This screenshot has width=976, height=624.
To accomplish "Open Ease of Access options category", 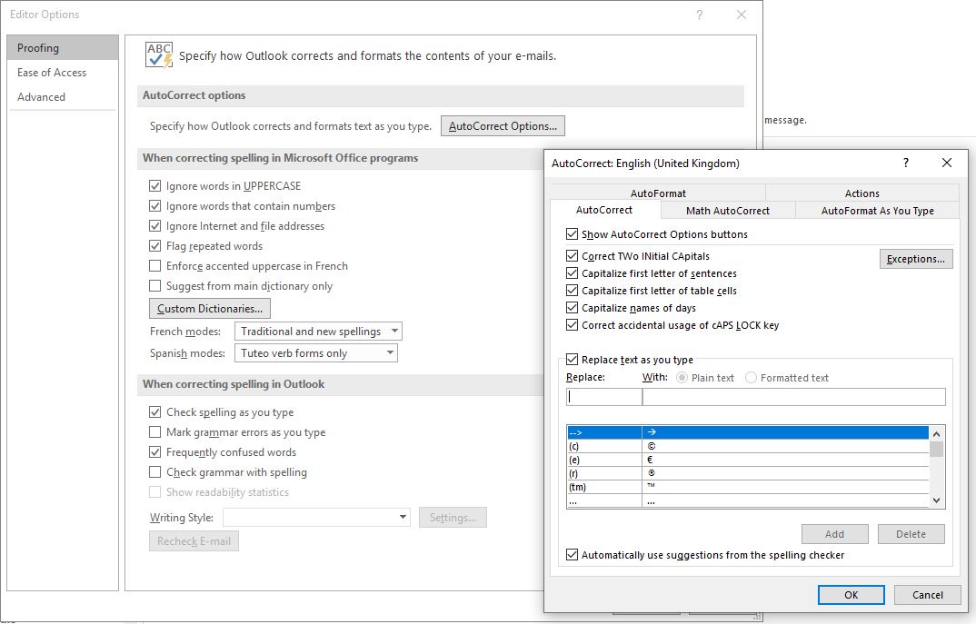I will point(62,72).
